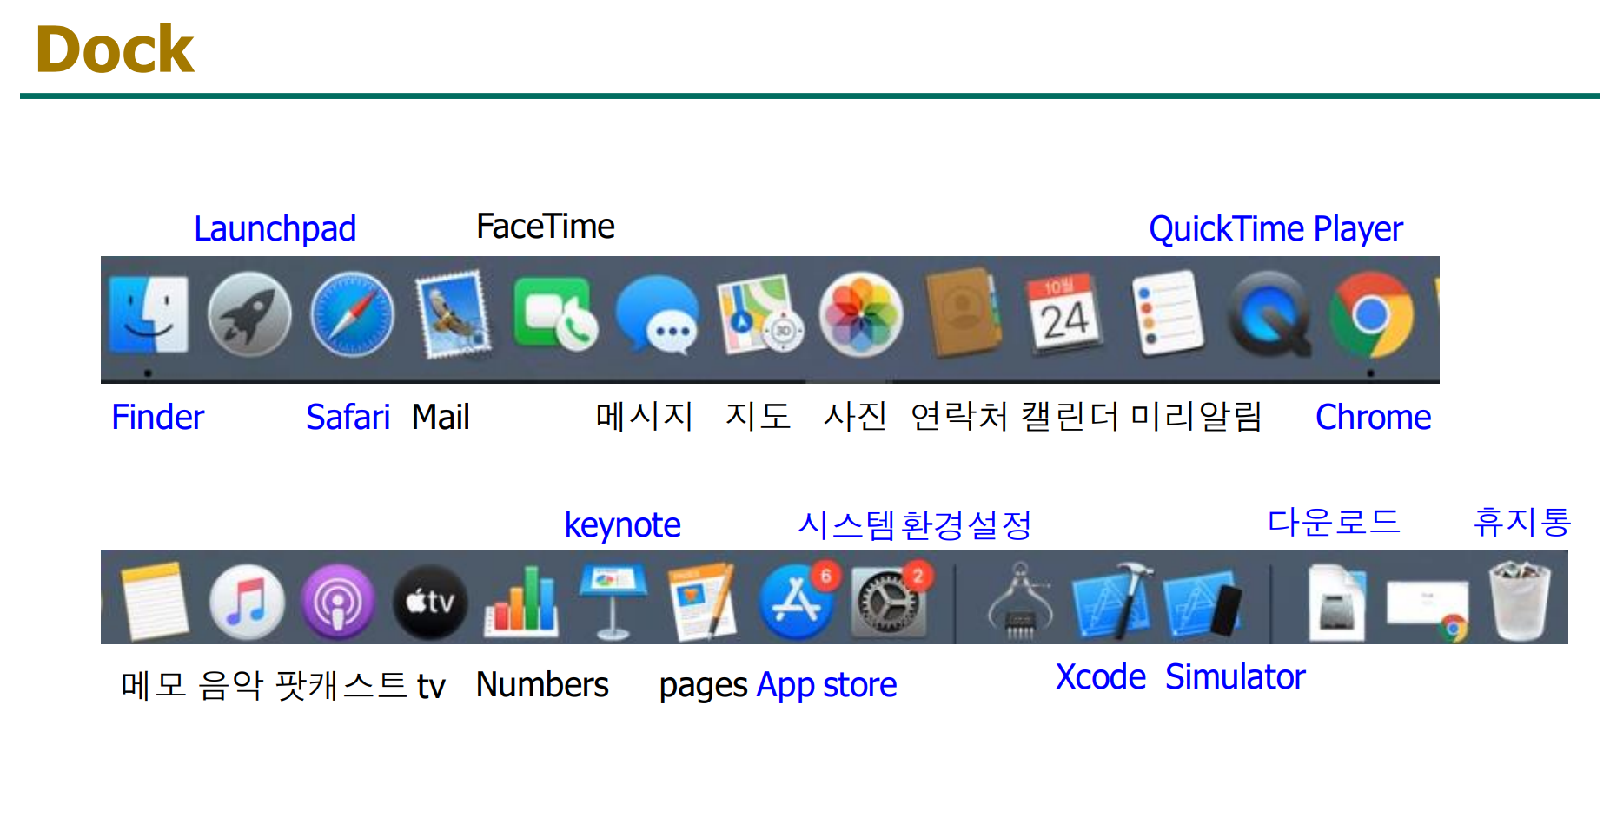Open the Mail stamp icon
The width and height of the screenshot is (1610, 824).
[x=454, y=314]
